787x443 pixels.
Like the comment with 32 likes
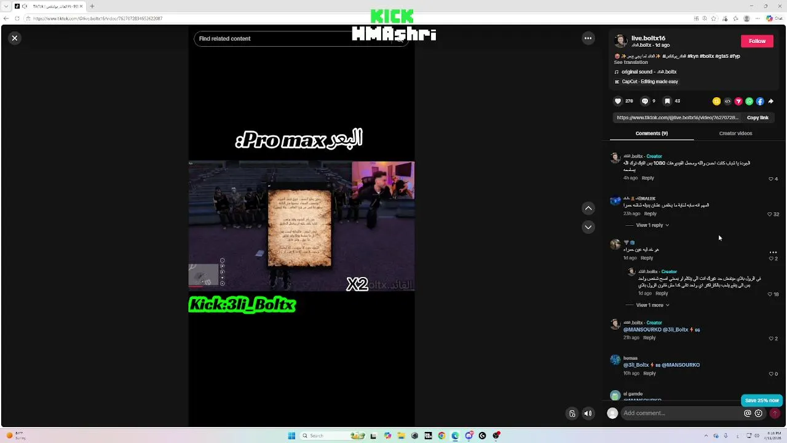pos(771,214)
